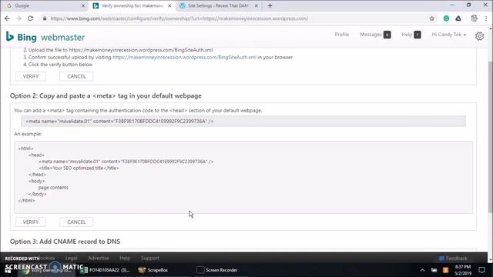Image resolution: width=493 pixels, height=277 pixels.
Task: Select the Verify ownership tab
Action: coord(132,5)
